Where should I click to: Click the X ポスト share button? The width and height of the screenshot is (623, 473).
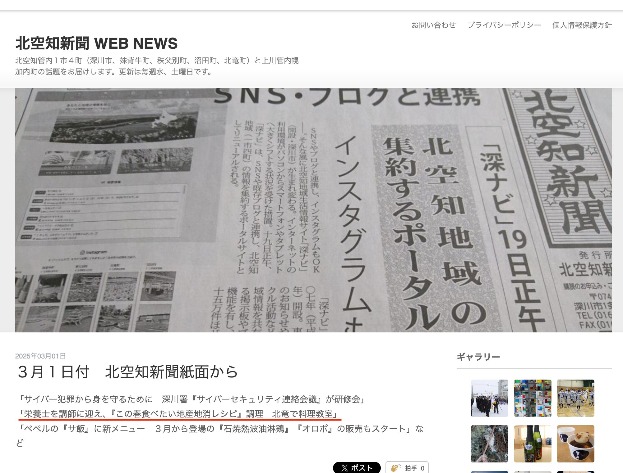(x=357, y=467)
